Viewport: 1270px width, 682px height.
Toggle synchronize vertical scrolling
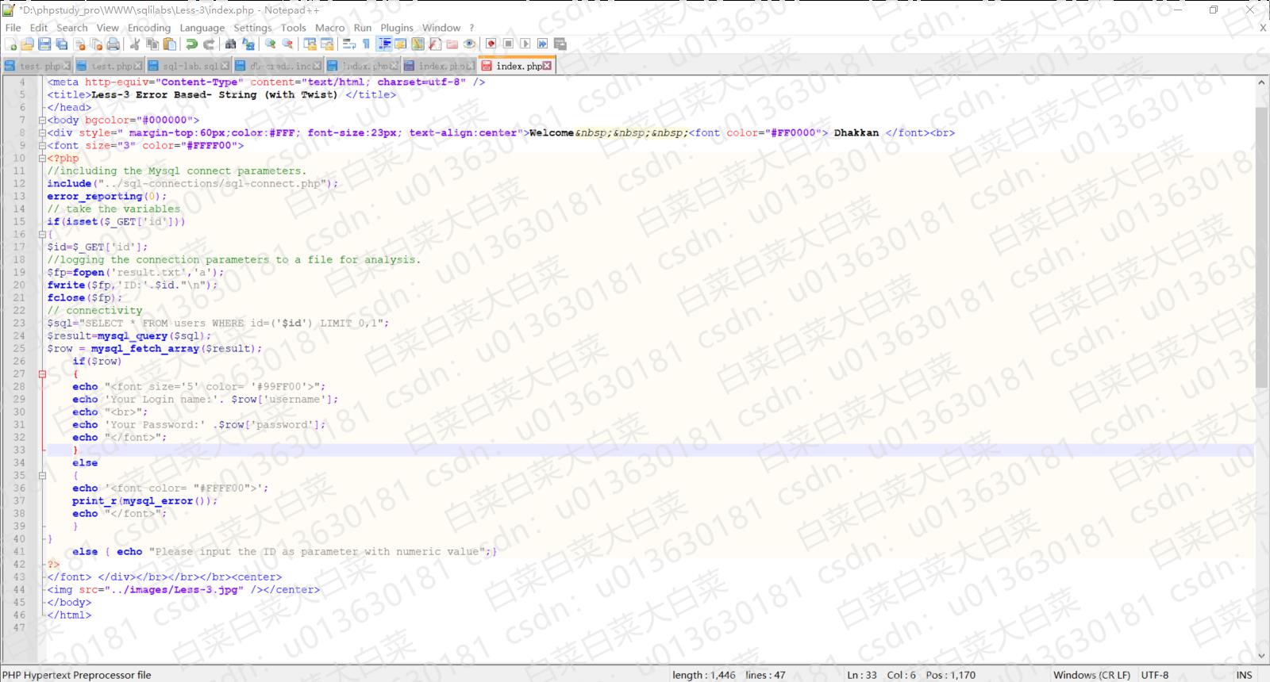click(310, 44)
